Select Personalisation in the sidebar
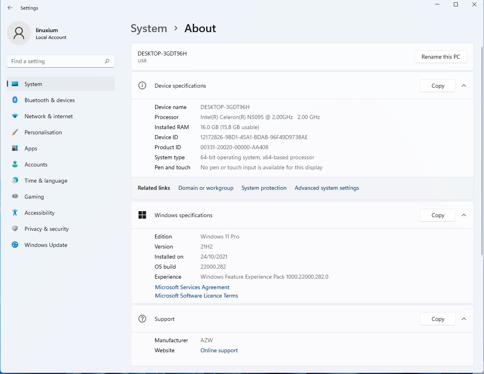The width and height of the screenshot is (484, 374). (x=61, y=132)
